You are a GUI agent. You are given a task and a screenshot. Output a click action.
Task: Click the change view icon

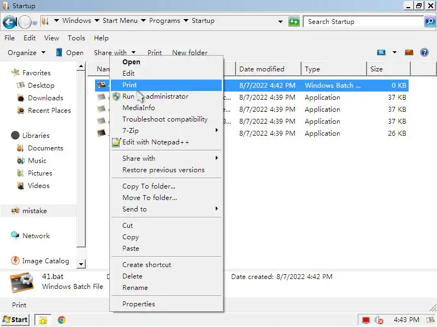381,52
